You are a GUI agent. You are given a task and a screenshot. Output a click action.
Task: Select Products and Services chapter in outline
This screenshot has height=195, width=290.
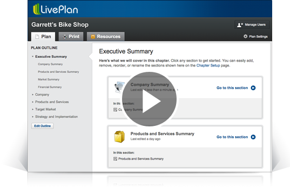52,102
